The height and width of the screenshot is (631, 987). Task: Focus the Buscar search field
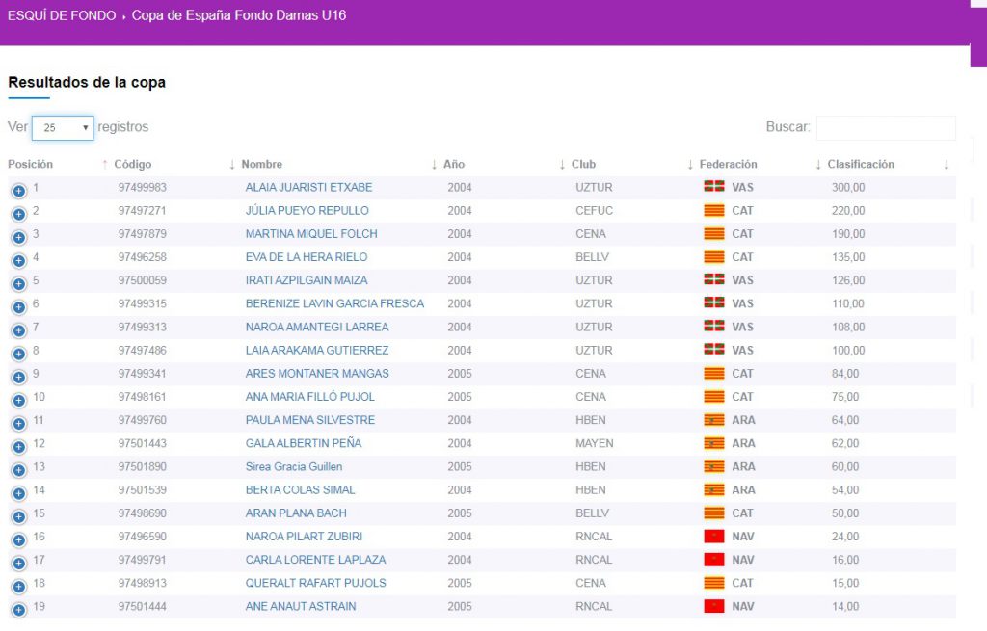click(886, 128)
